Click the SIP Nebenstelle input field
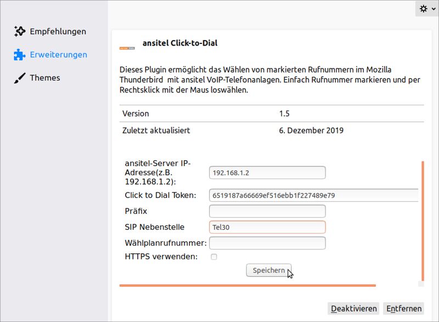Viewport: 439px width, 322px height. pos(267,227)
